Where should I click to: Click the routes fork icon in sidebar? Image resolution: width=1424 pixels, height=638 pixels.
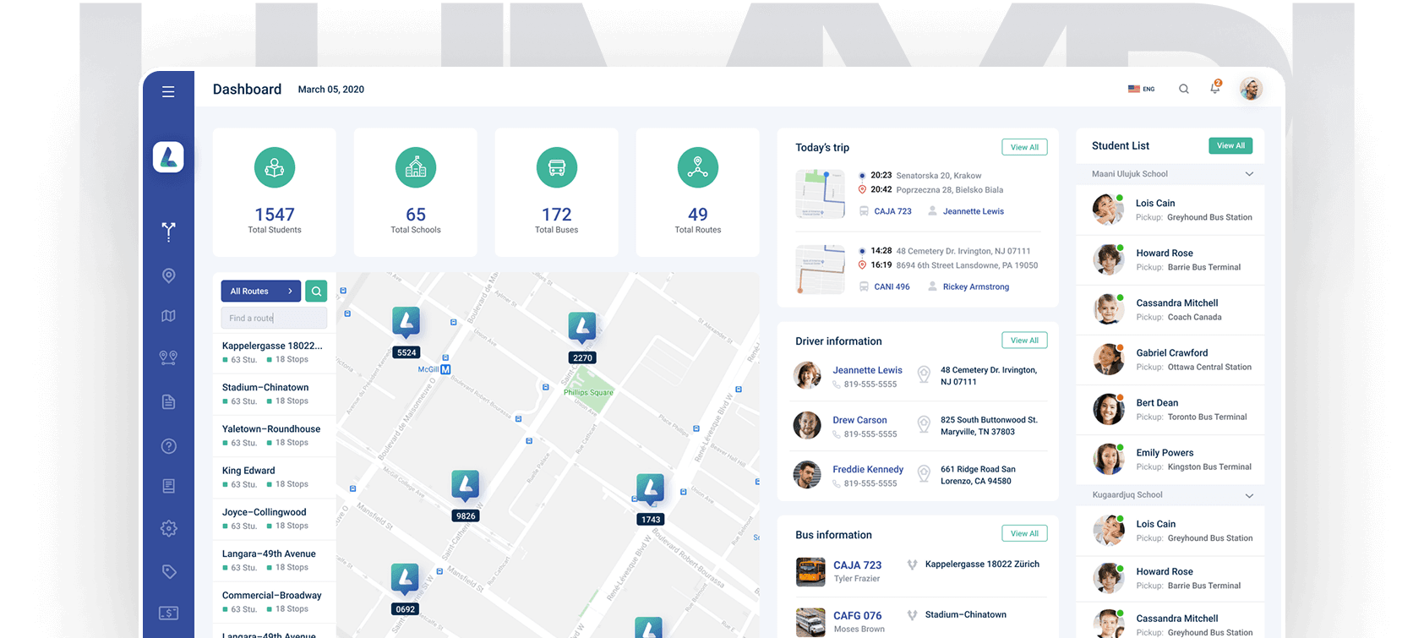coord(169,232)
